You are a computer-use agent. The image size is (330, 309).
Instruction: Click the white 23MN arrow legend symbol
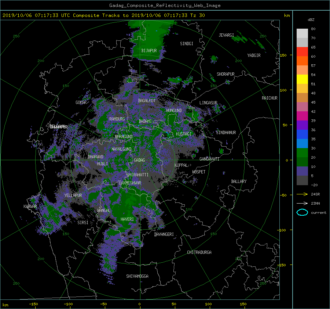coord(302,203)
